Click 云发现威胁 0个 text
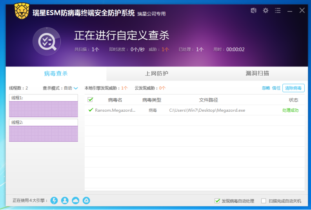Viewport: 311px width, 210px height. (x=150, y=88)
